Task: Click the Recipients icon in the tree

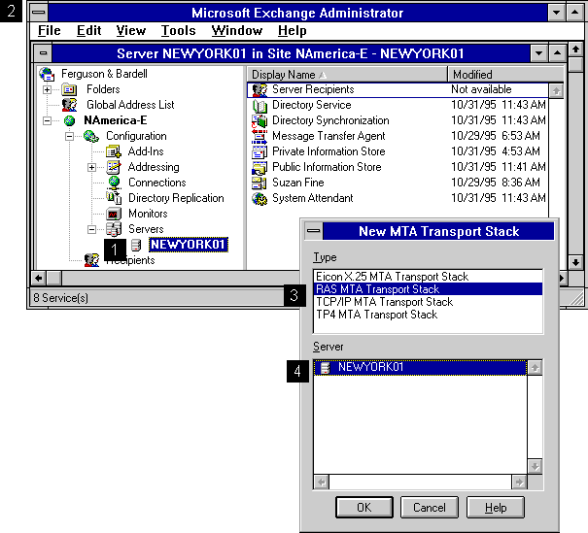Action: click(x=91, y=260)
